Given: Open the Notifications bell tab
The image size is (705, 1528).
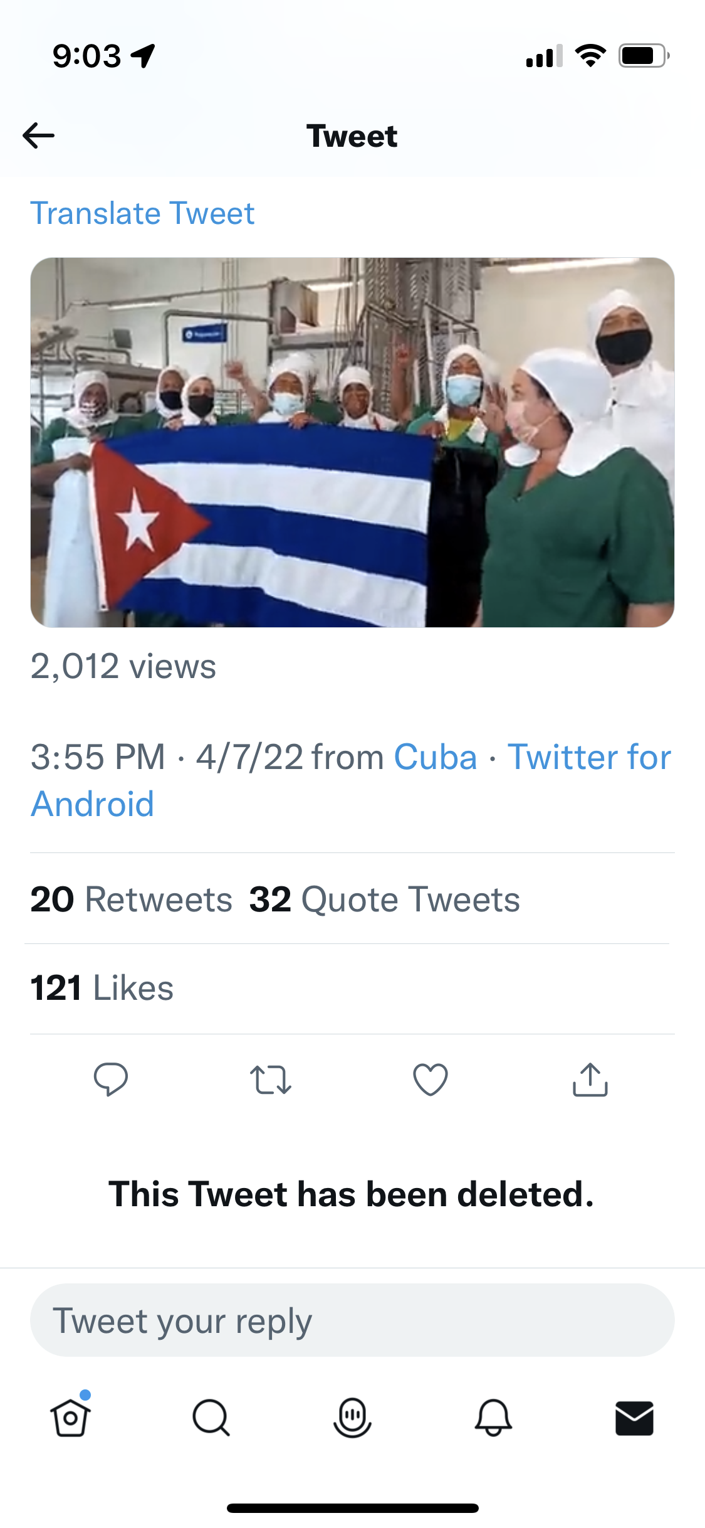Looking at the screenshot, I should (x=493, y=1418).
